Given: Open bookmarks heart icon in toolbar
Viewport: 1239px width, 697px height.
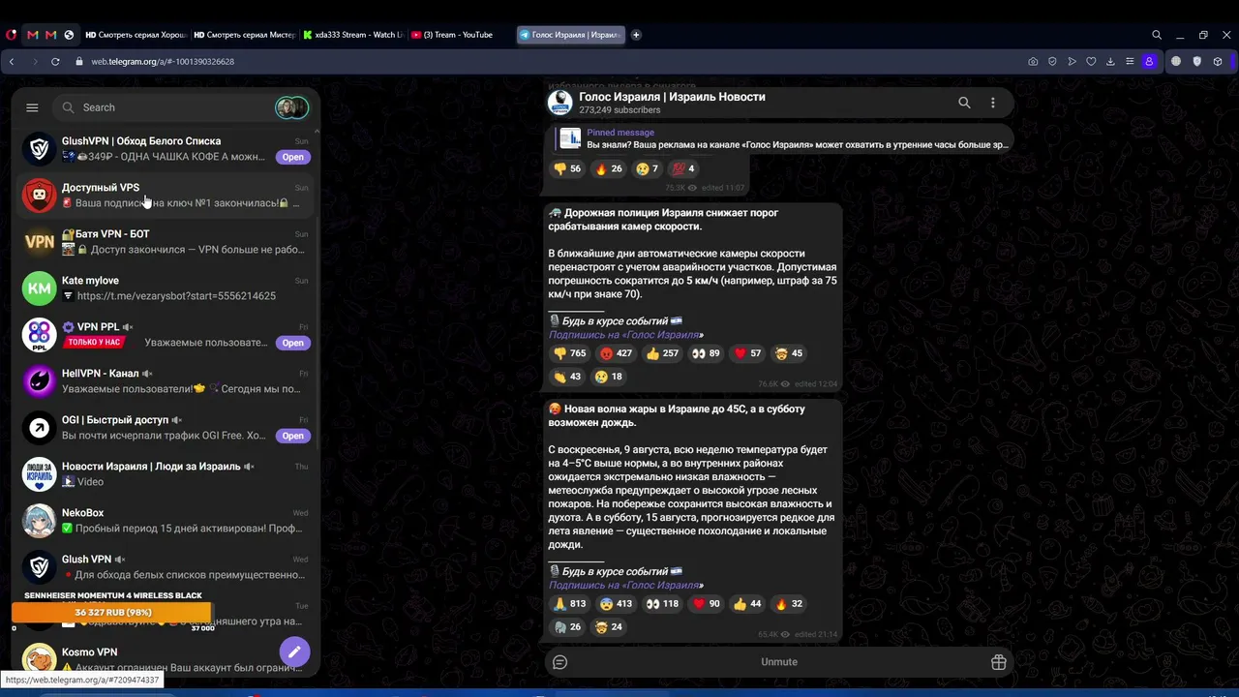Looking at the screenshot, I should tap(1091, 61).
